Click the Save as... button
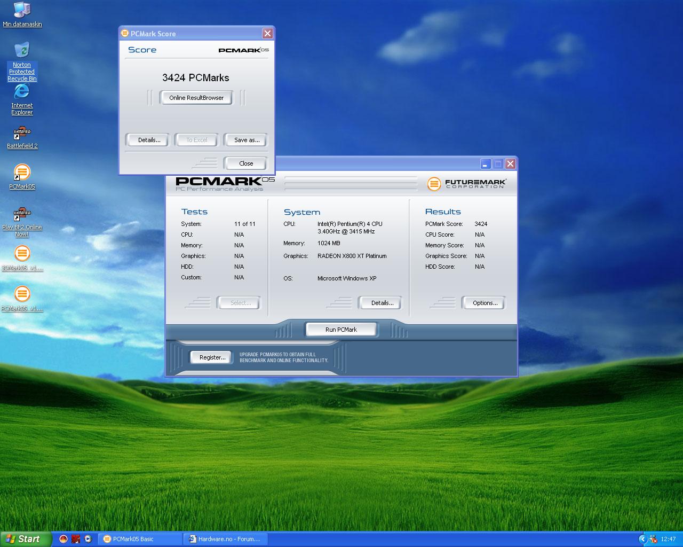This screenshot has width=683, height=547. pos(247,140)
